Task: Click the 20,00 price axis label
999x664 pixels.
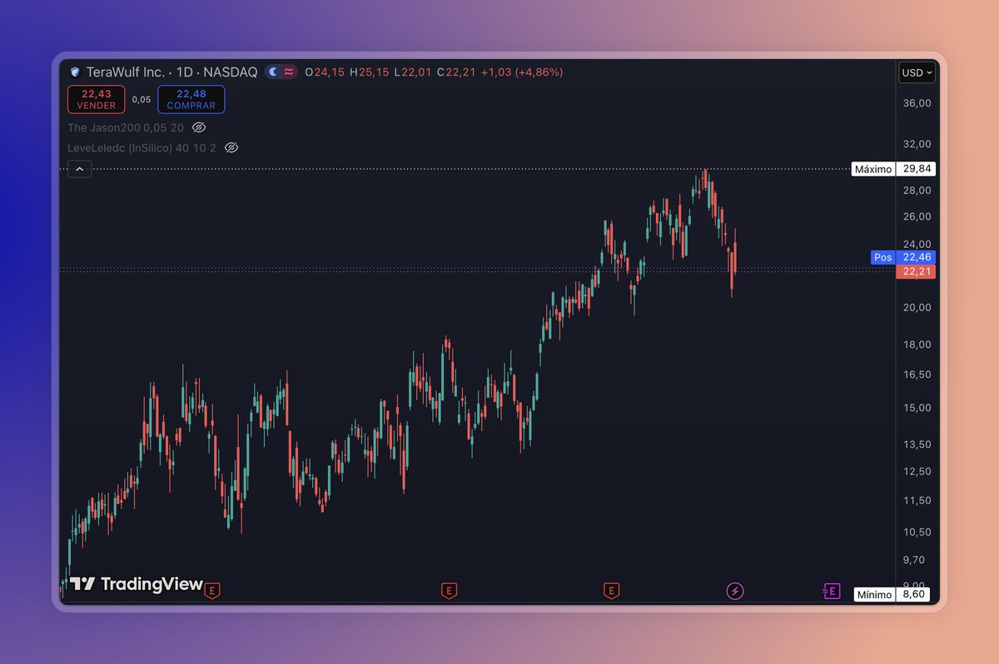Action: [917, 307]
